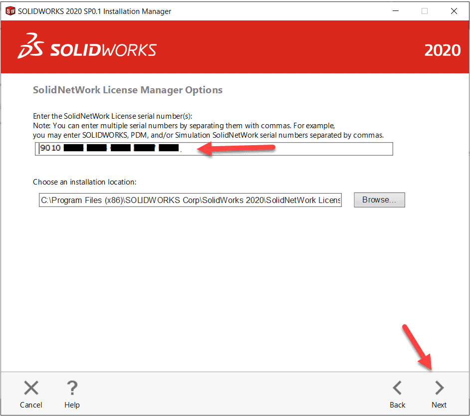Click the window title bar text

point(95,11)
